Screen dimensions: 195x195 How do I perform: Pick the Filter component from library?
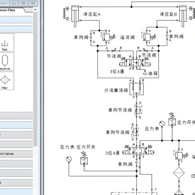[5, 81]
